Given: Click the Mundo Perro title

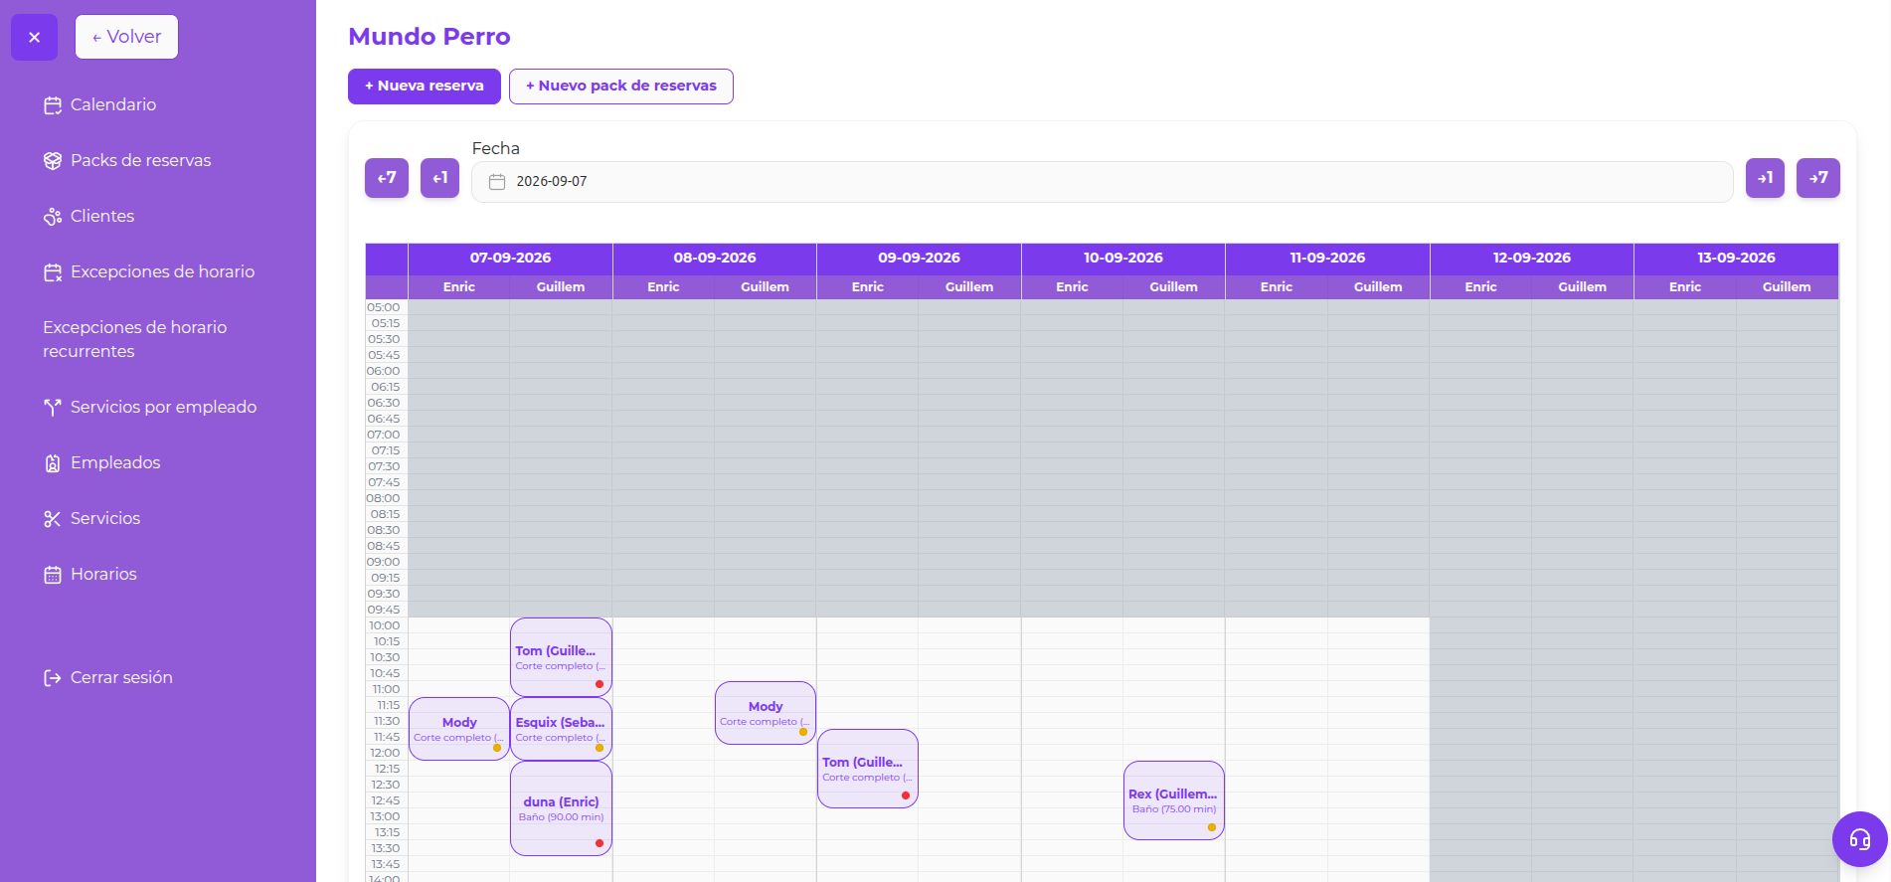Looking at the screenshot, I should click(430, 37).
